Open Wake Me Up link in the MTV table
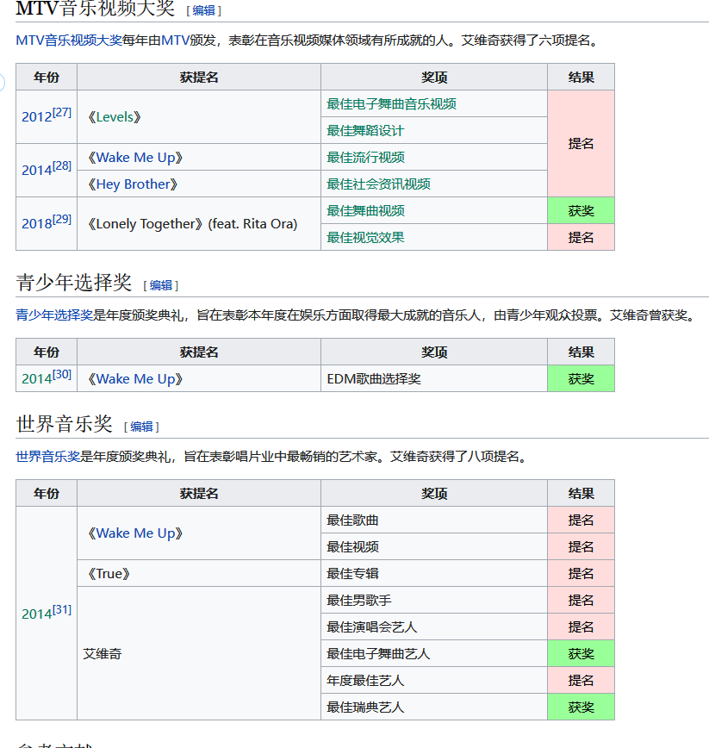Viewport: 709px width, 748px height. pos(135,158)
